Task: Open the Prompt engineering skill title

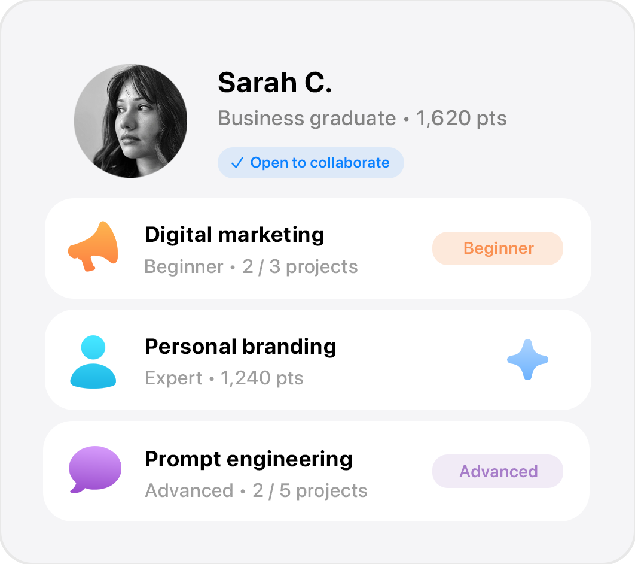Action: coord(249,460)
